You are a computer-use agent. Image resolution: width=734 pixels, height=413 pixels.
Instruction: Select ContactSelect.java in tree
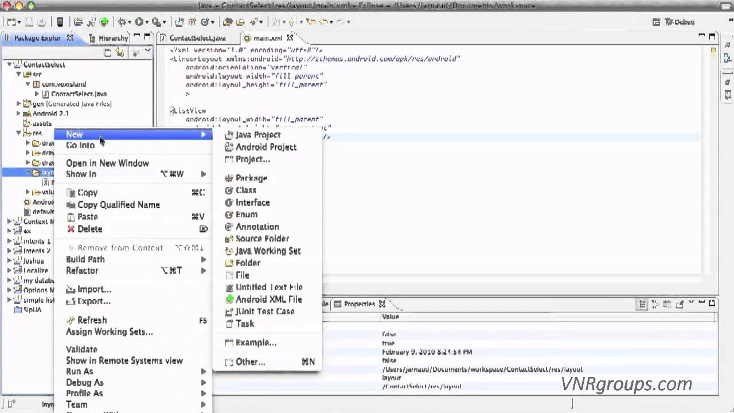coord(73,94)
